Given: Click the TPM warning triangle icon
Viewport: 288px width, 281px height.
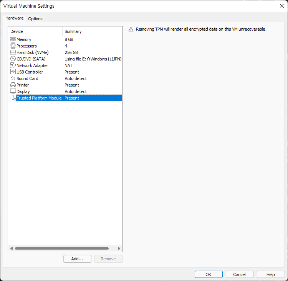Looking at the screenshot, I should (x=131, y=29).
